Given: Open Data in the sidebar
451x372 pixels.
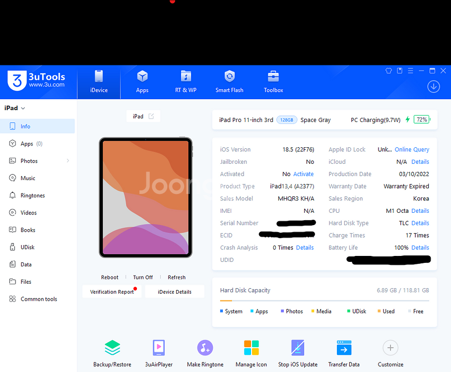Looking at the screenshot, I should (x=37, y=264).
